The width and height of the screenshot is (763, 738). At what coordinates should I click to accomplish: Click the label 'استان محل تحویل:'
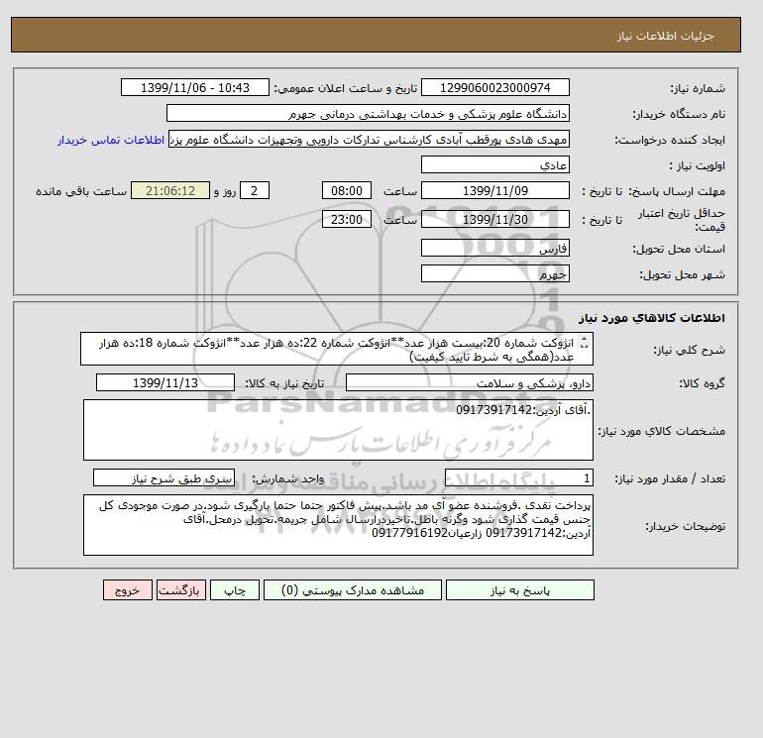[679, 249]
